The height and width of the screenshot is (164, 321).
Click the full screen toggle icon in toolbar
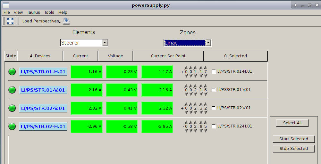10,21
